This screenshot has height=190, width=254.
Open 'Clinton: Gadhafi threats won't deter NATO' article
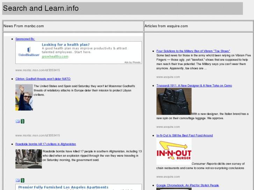point(43,79)
